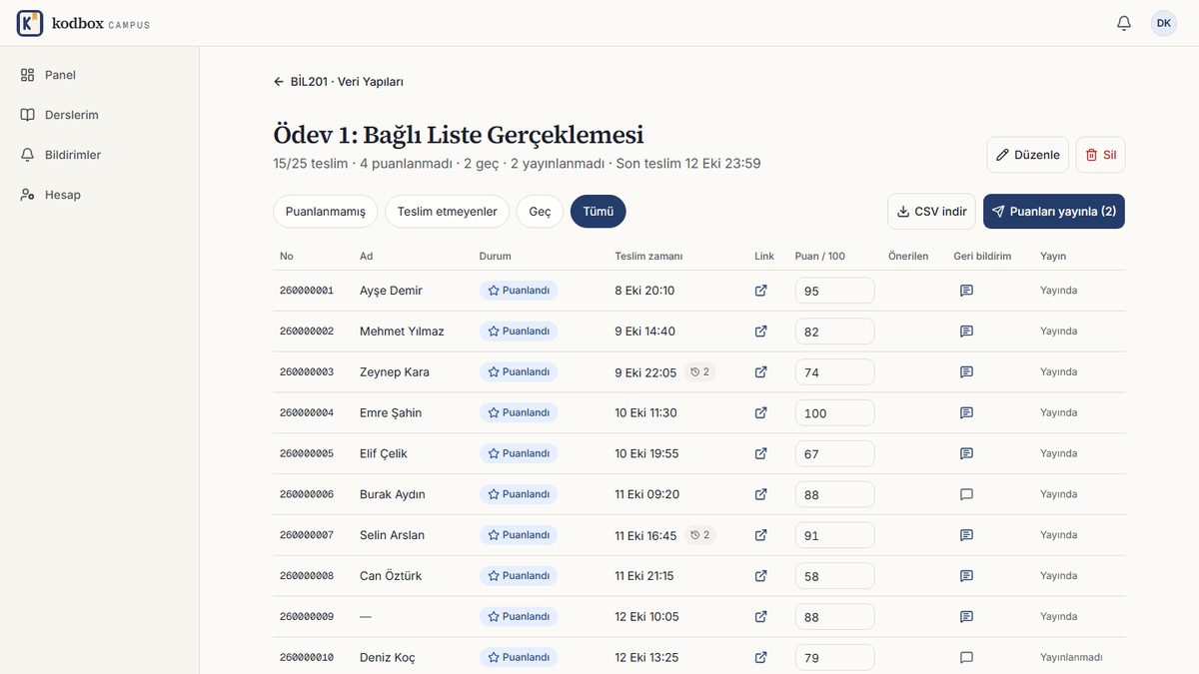Open Deniz Koç's submission link icon
1199x674 pixels.
pos(761,658)
